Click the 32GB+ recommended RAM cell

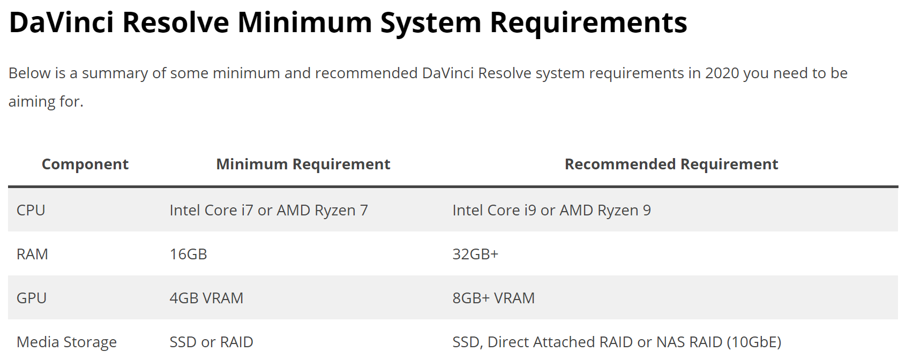[x=475, y=254]
